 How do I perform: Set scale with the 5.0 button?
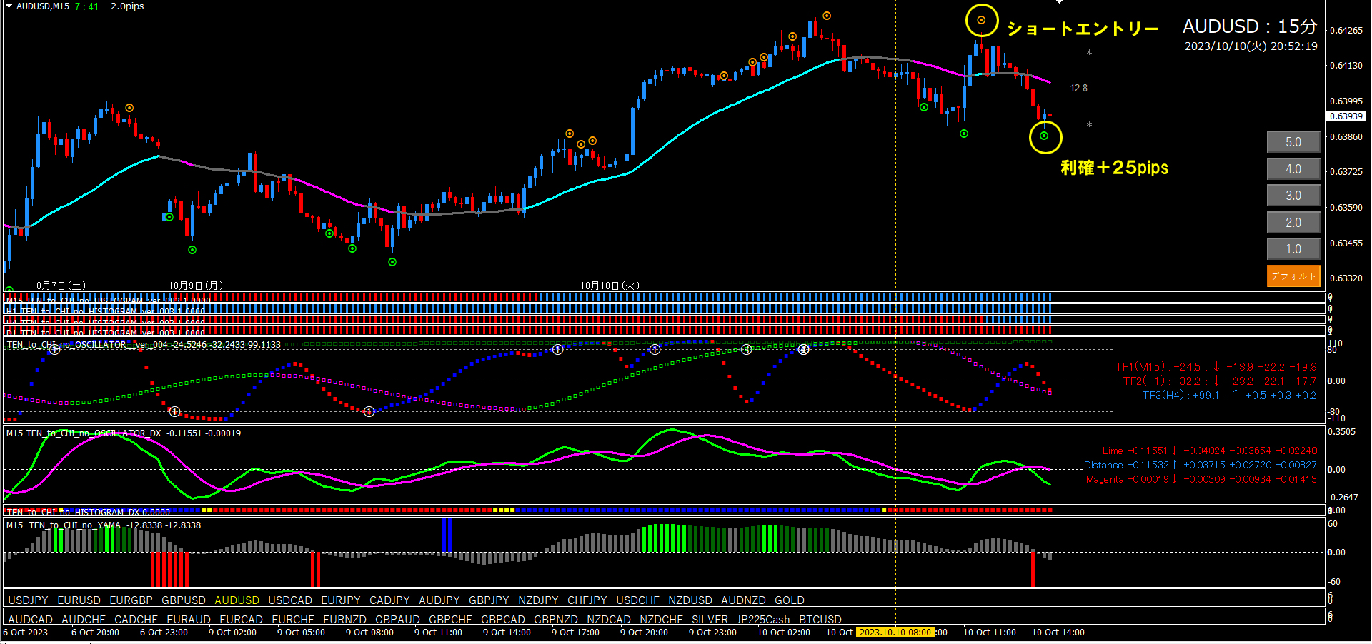1293,142
